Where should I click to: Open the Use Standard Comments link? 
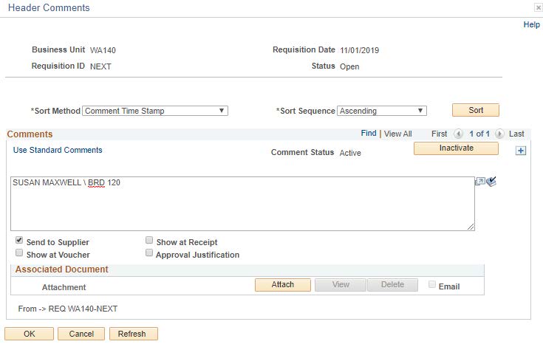pos(58,150)
